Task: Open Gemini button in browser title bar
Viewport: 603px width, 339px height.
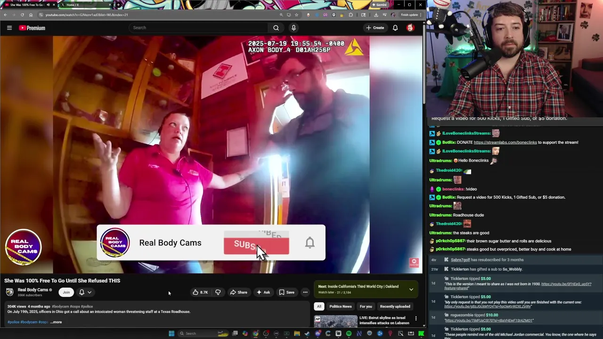Action: (379, 5)
